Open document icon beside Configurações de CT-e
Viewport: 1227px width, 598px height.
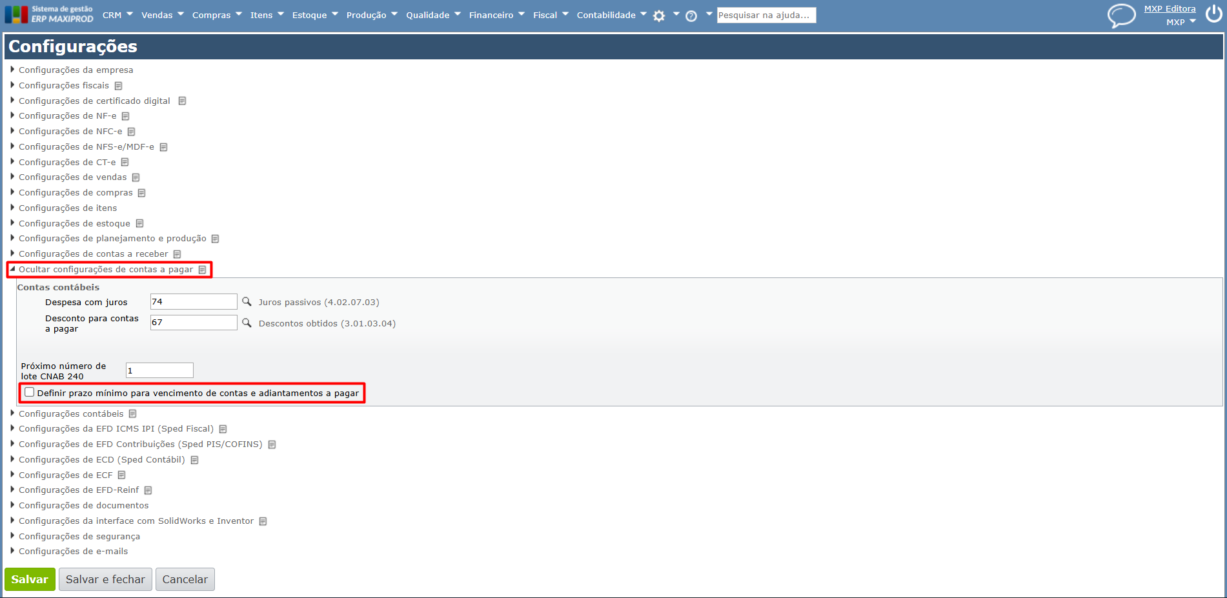(x=125, y=163)
